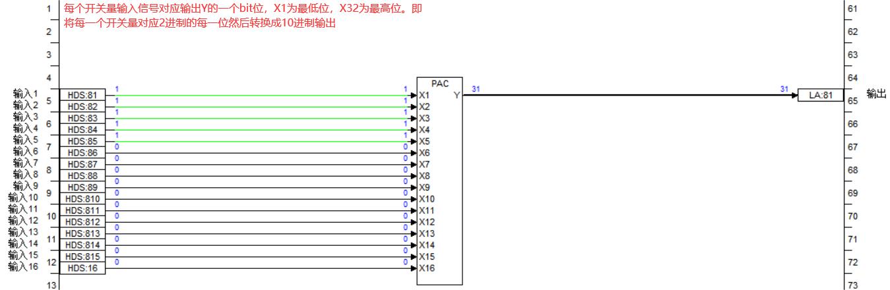The width and height of the screenshot is (890, 290).
Task: Select the output wire carrying value 31
Action: pyautogui.click(x=627, y=95)
